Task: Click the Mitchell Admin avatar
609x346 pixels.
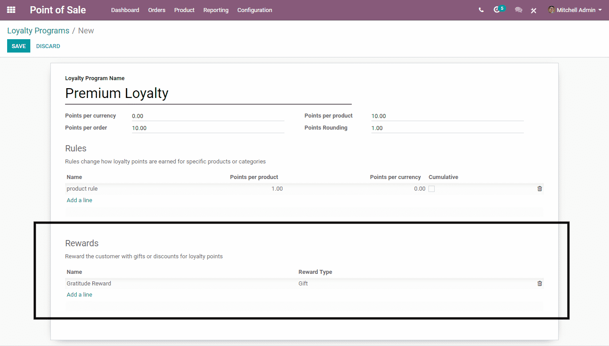Action: point(551,10)
